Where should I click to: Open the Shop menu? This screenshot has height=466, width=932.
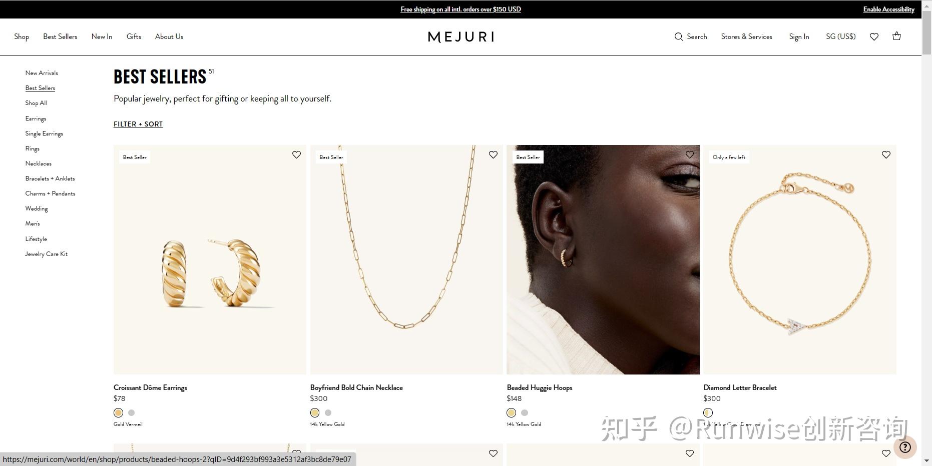pos(22,36)
